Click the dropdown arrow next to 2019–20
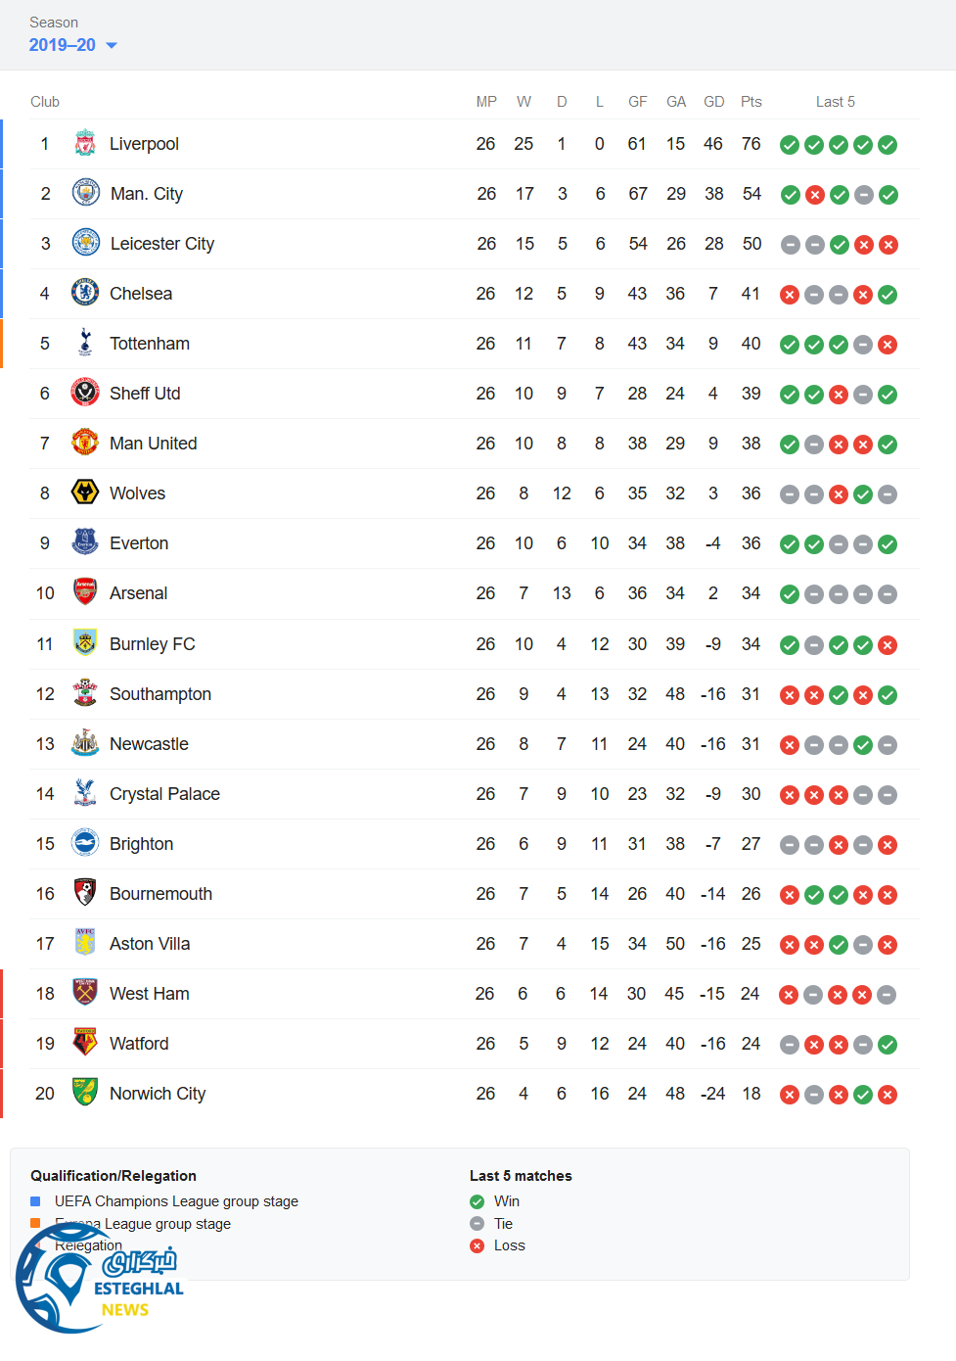This screenshot has width=956, height=1361. [x=112, y=46]
